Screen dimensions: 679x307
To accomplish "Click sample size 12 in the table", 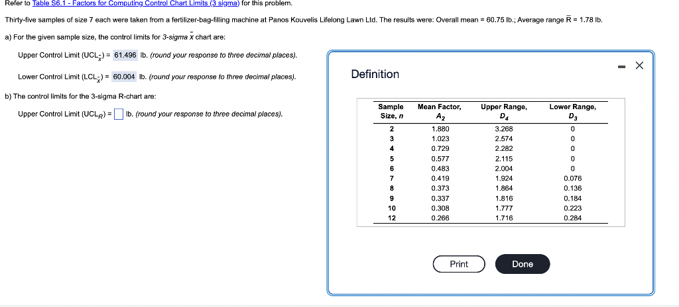I will pyautogui.click(x=391, y=218).
